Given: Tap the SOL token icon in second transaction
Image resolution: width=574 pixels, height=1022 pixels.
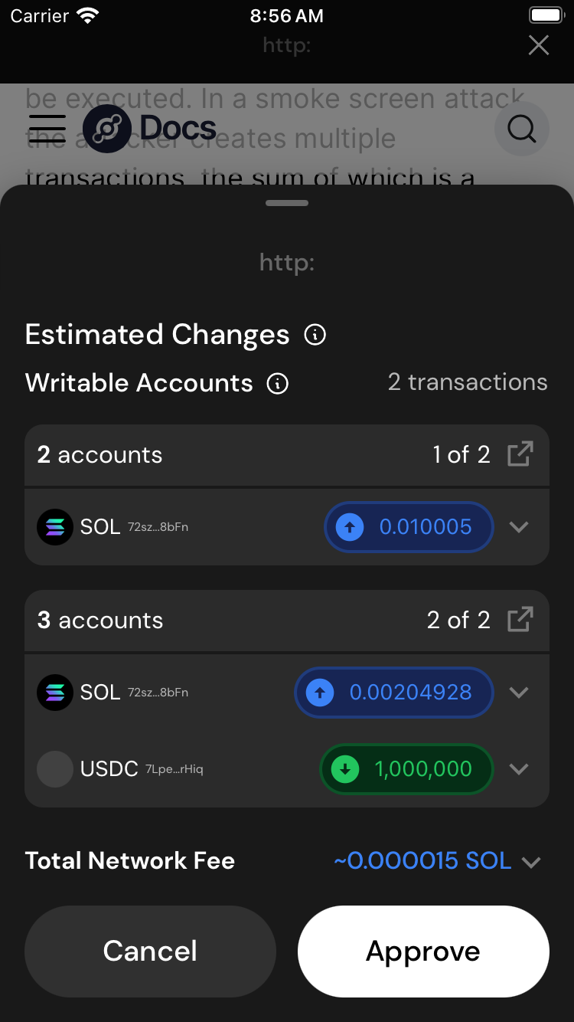Looking at the screenshot, I should (55, 693).
